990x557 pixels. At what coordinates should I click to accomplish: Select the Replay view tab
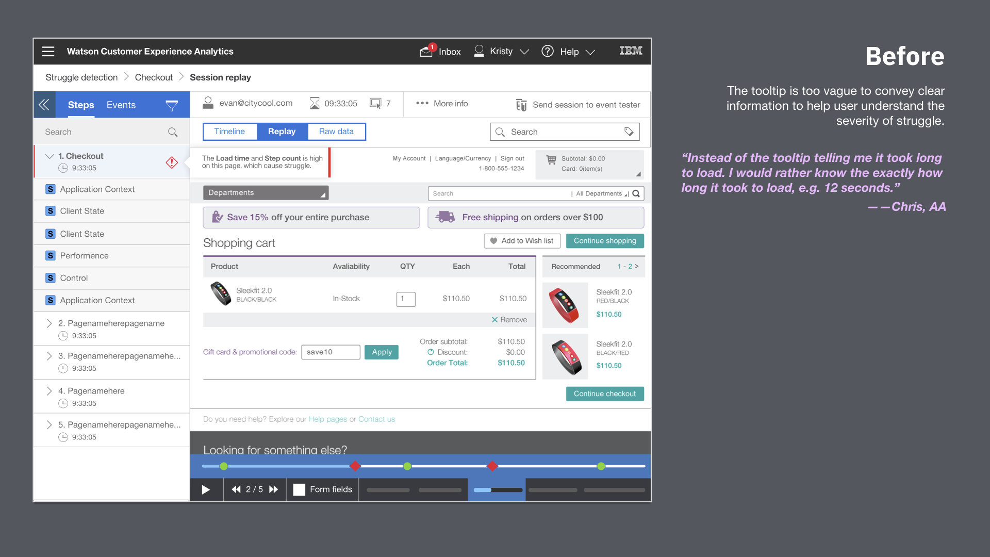[282, 132]
